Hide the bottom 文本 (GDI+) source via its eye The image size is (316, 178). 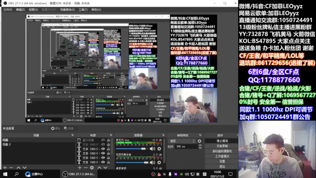[103, 162]
